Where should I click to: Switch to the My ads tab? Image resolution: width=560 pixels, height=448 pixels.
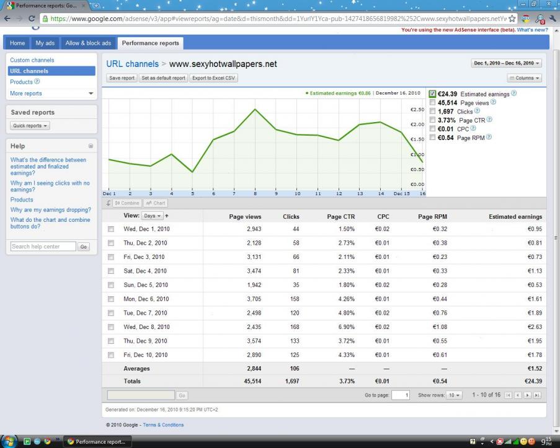click(x=45, y=43)
